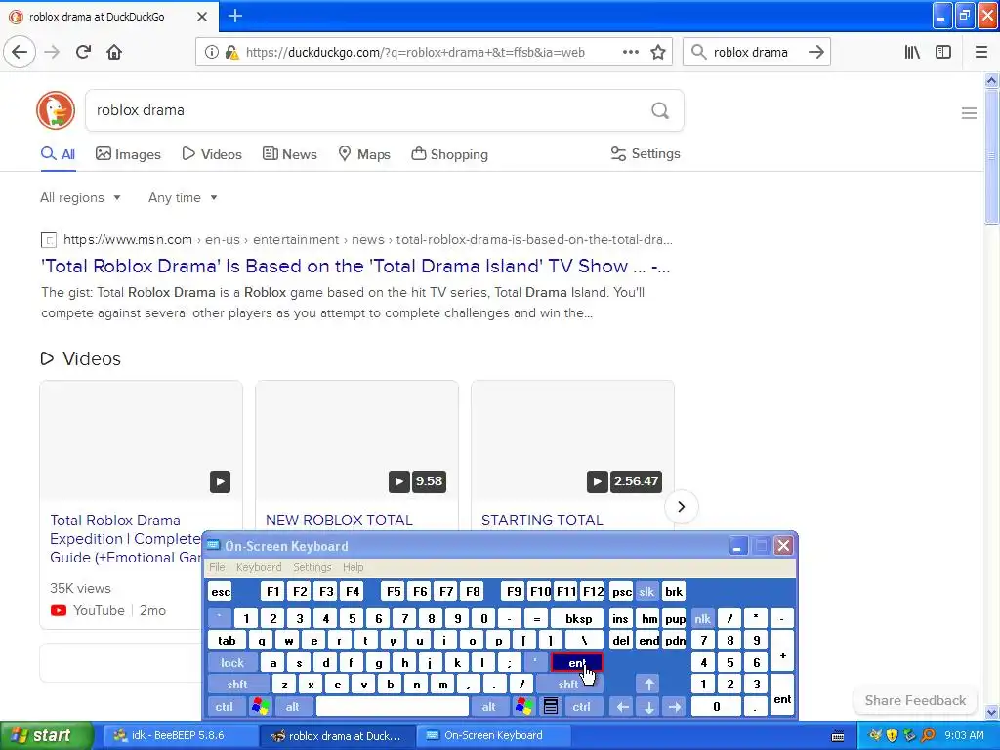Click the DuckDuckGo search magnifier button
The width and height of the screenshot is (1000, 750).
[x=660, y=110]
